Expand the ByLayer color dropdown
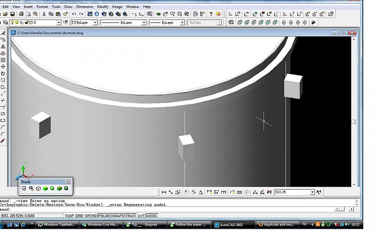 coord(95,22)
